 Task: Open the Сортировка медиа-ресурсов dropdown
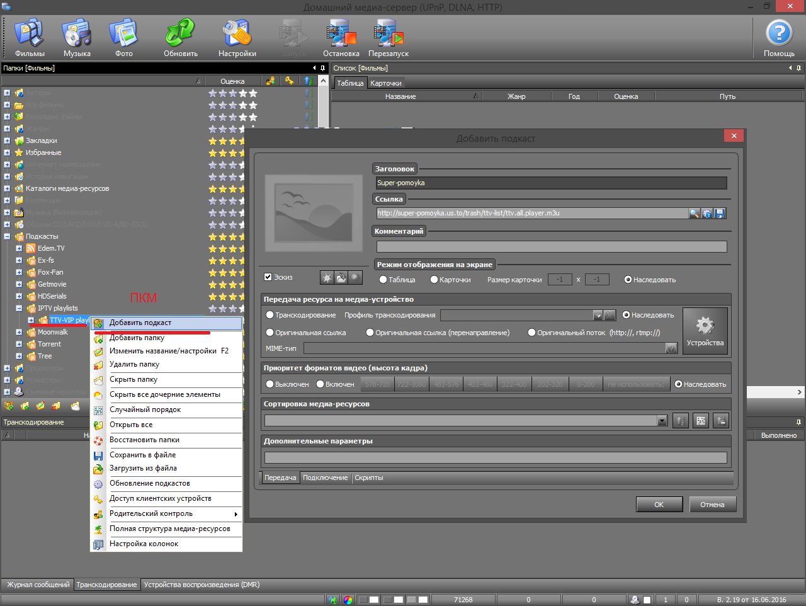[x=662, y=421]
